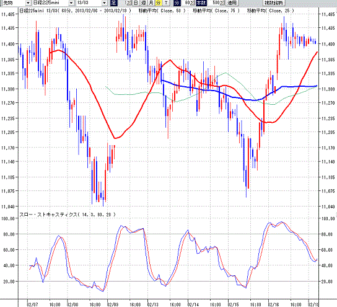
Task: Click the minute interval field showing 60
Action: [x=186, y=3]
